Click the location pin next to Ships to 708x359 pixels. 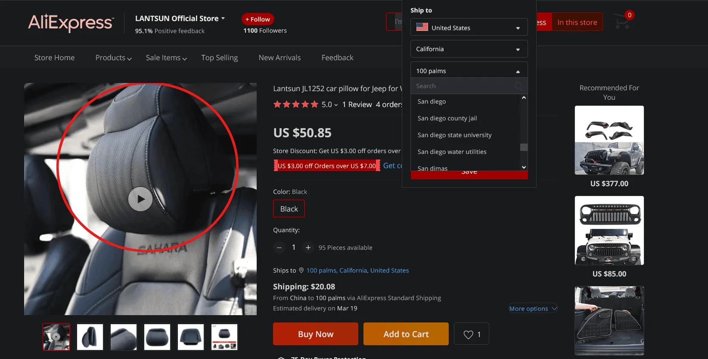coord(301,270)
